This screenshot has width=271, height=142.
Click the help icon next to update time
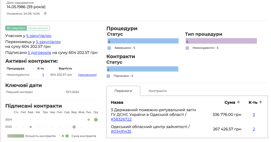[x=45, y=13]
